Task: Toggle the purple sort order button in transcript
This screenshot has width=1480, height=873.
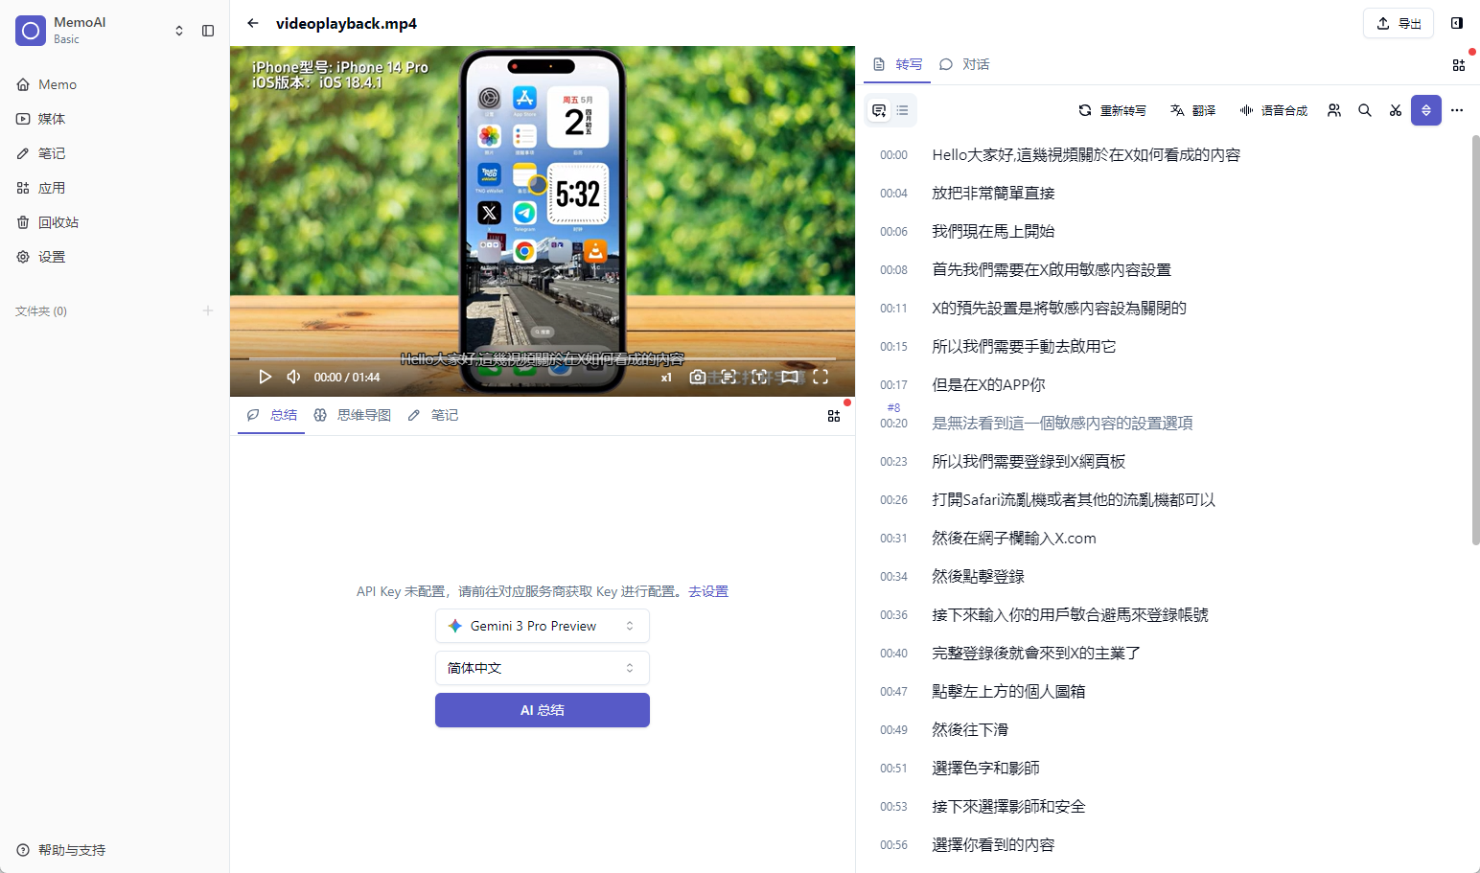Action: (x=1426, y=109)
